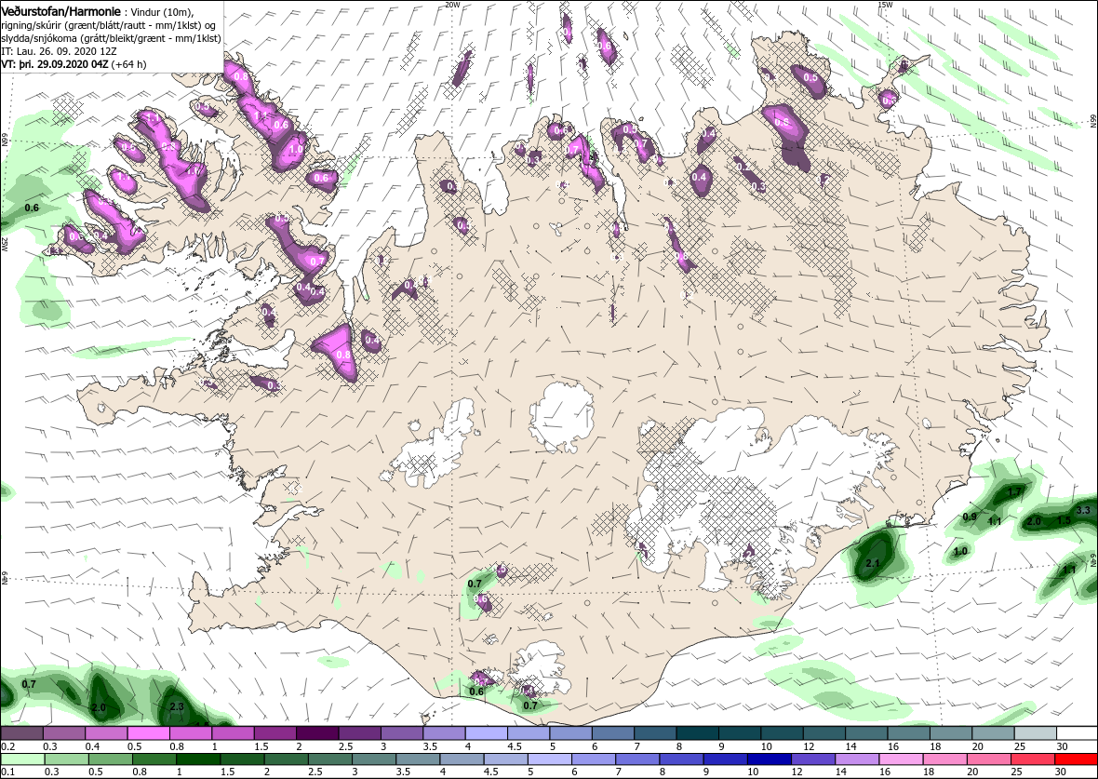
Task: Click the medium green 0.5 rain-scale swatch
Action: click(x=111, y=759)
